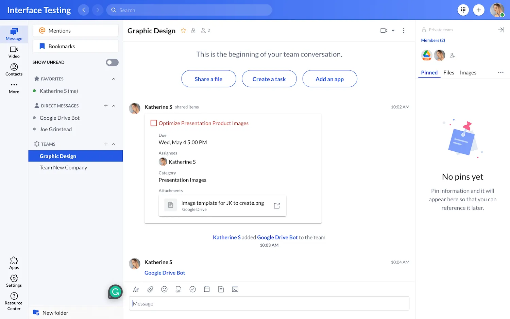
Task: Open Joe Grinstead direct message
Action: [x=75, y=129]
